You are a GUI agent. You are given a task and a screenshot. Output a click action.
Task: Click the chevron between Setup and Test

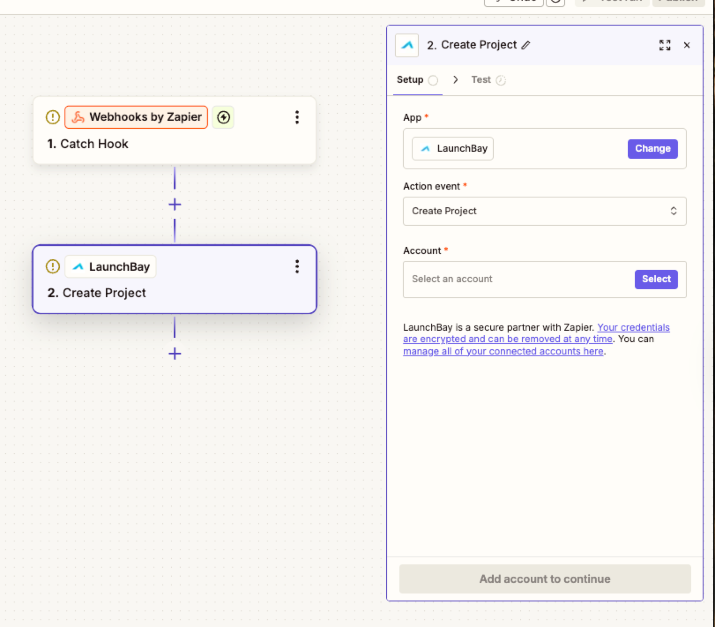[455, 80]
